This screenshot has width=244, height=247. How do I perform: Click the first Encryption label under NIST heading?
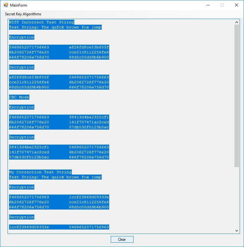pos(22,37)
